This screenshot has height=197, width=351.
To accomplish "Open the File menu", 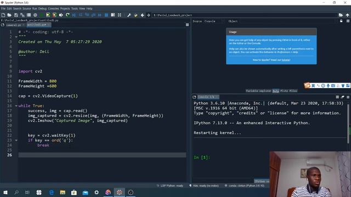I will point(3,9).
